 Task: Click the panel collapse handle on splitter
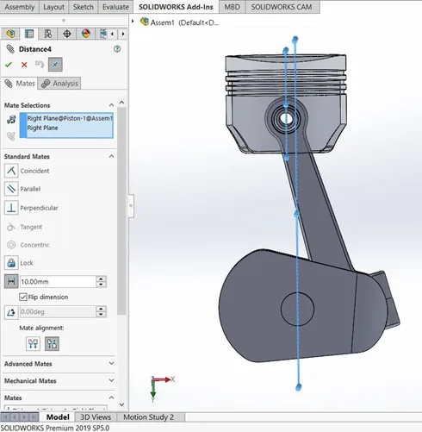pos(131,206)
